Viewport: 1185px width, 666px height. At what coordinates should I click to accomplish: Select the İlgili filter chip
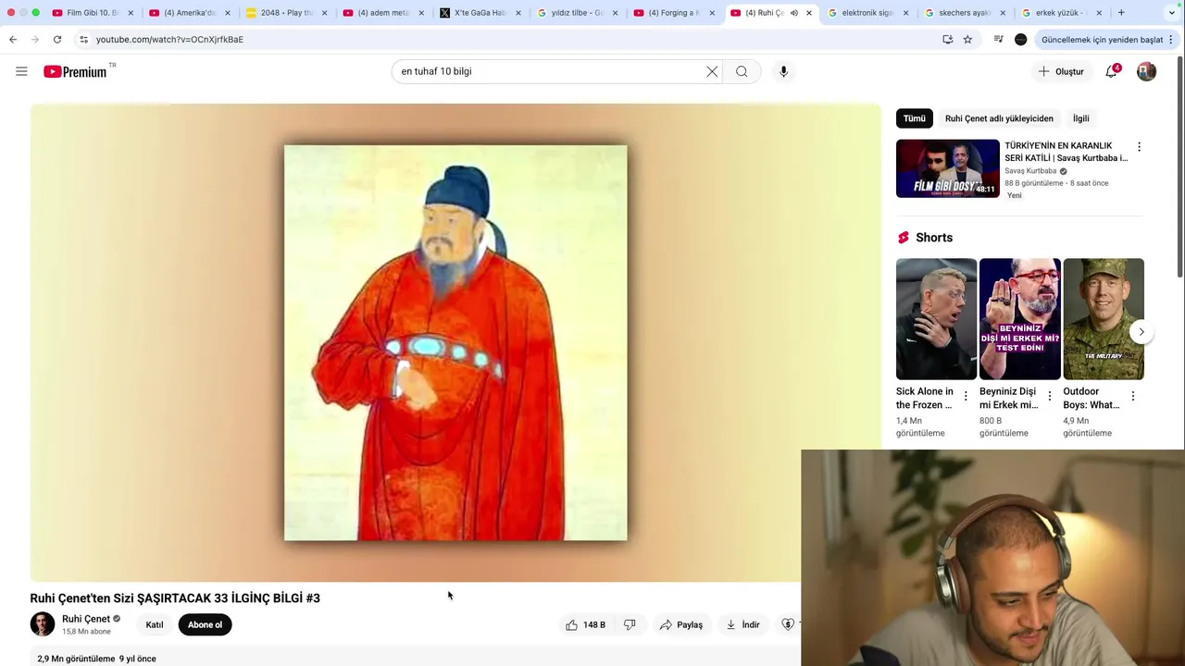(x=1080, y=118)
